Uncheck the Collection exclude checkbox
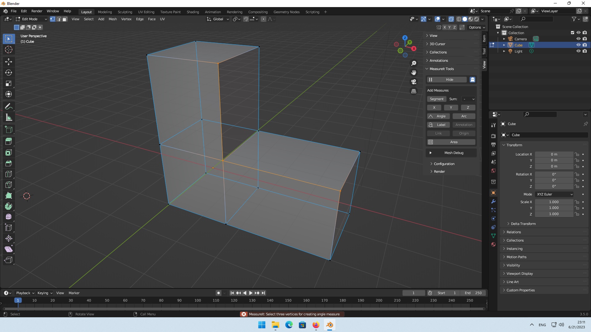This screenshot has width=591, height=332. 573,33
